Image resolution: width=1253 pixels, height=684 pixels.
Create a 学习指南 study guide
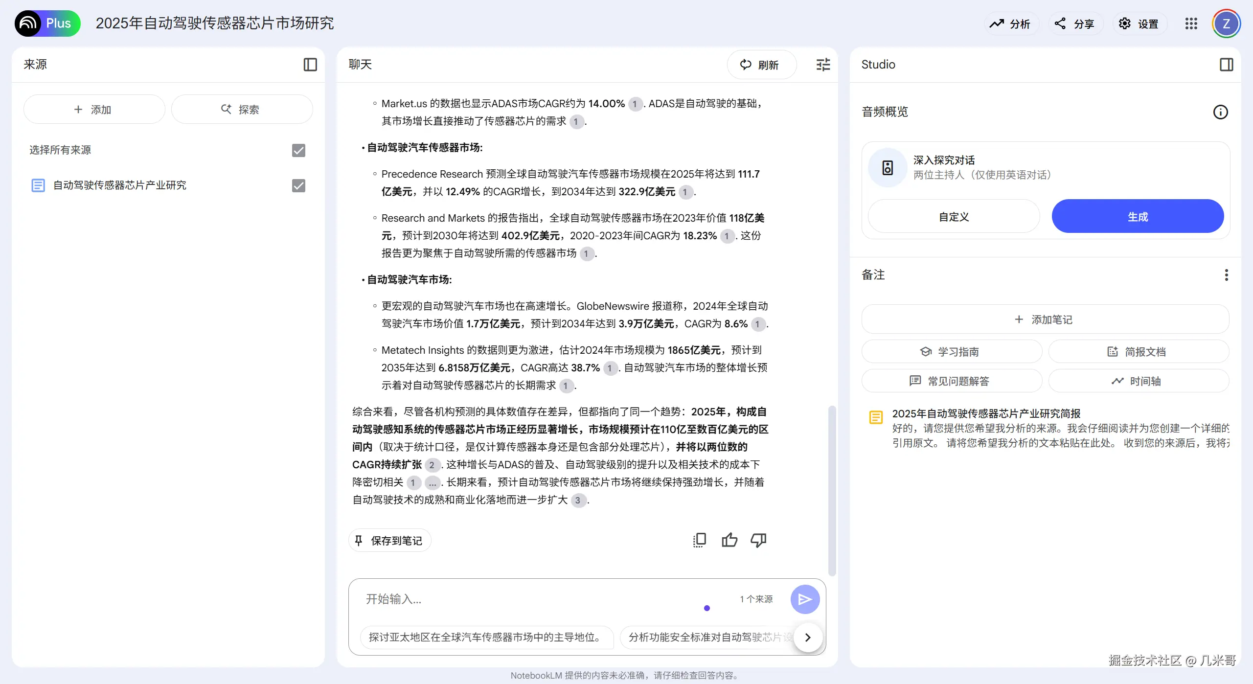pos(951,351)
